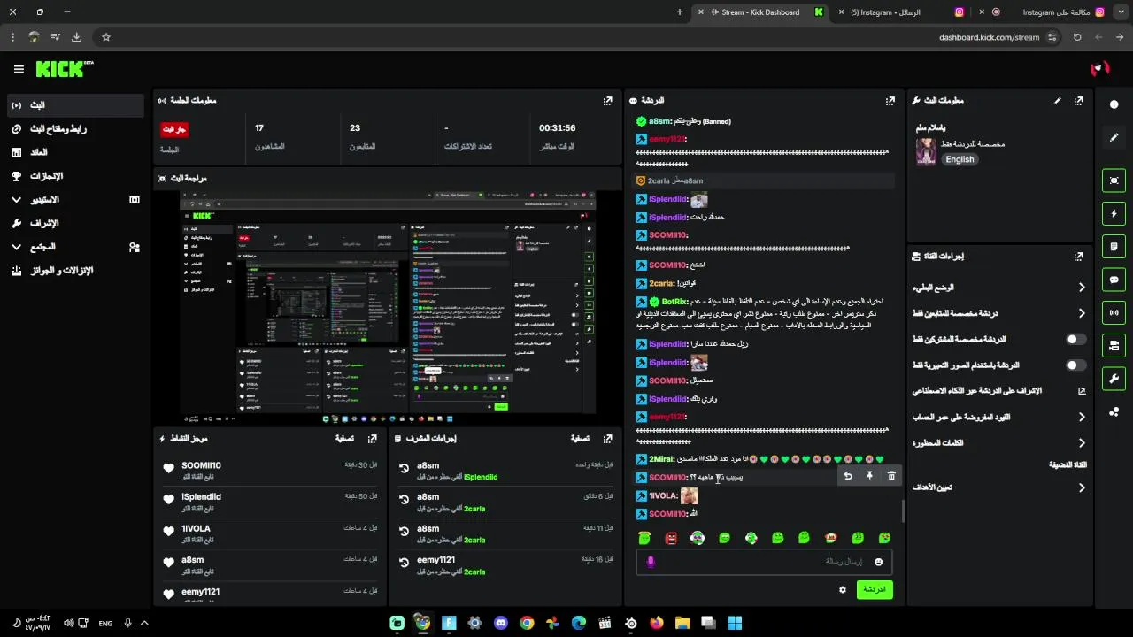
Task: Open File Explorer from the taskbar
Action: pos(682,623)
